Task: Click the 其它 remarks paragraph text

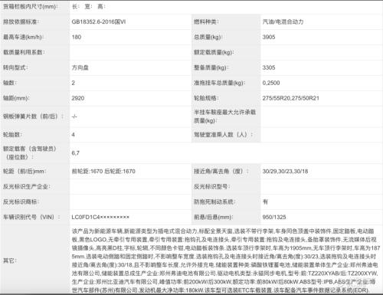Action: tap(226, 261)
